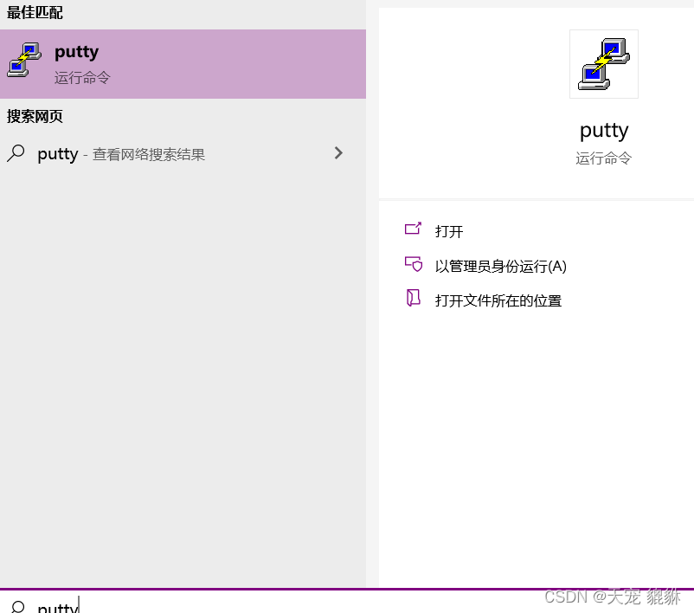694x613 pixels.
Task: Expand the putty web search chevron arrow
Action: coord(338,153)
